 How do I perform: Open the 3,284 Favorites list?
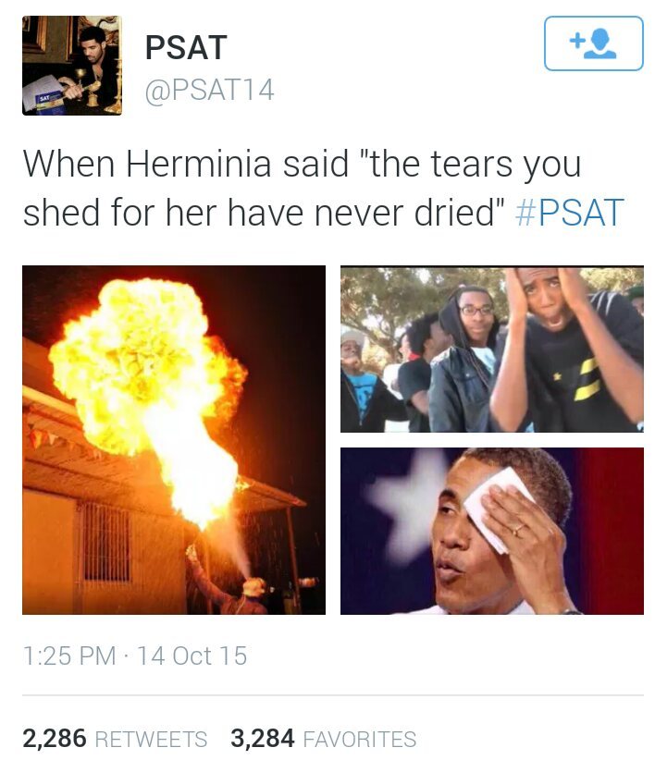click(x=324, y=739)
